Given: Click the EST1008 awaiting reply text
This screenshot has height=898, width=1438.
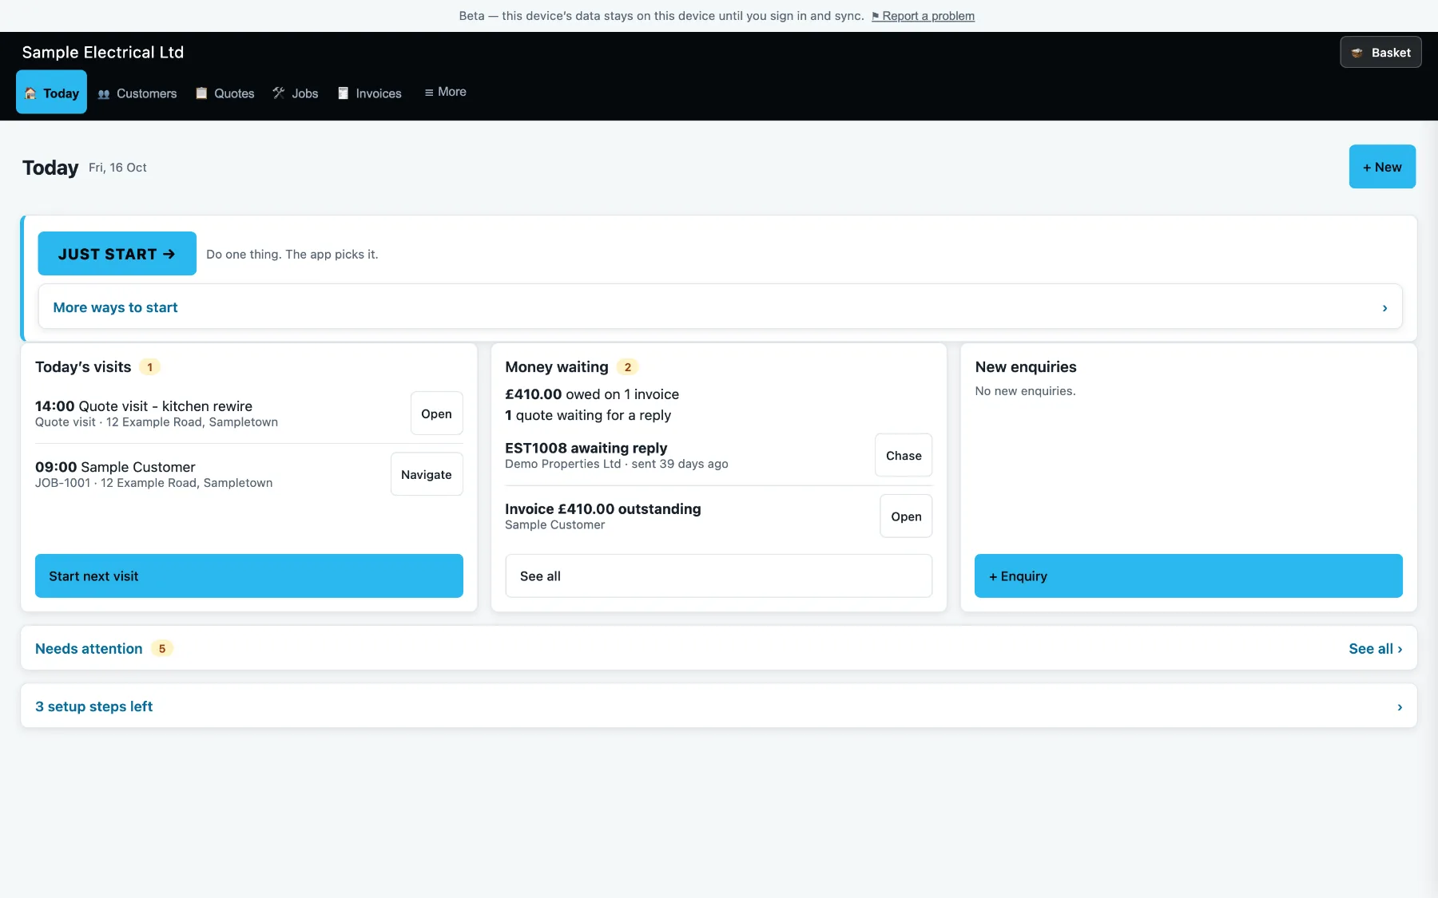Looking at the screenshot, I should [x=586, y=448].
